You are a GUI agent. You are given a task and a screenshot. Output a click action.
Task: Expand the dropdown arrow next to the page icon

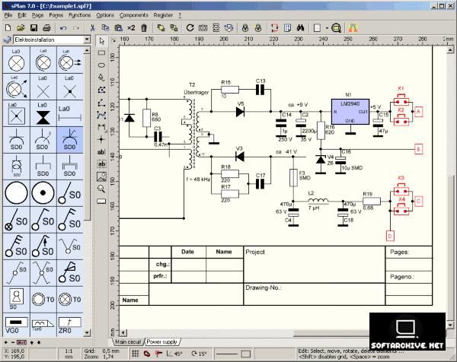pos(327,28)
